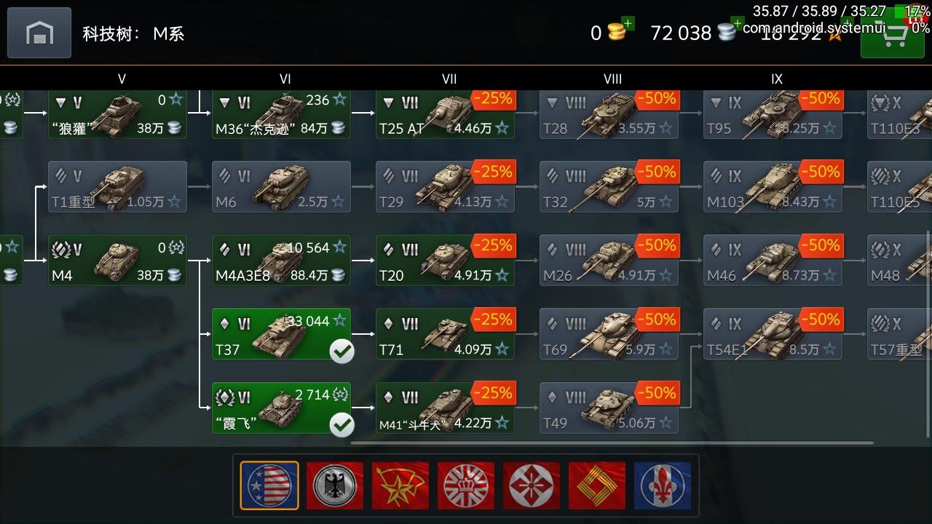Select the USA nation flag

(269, 485)
